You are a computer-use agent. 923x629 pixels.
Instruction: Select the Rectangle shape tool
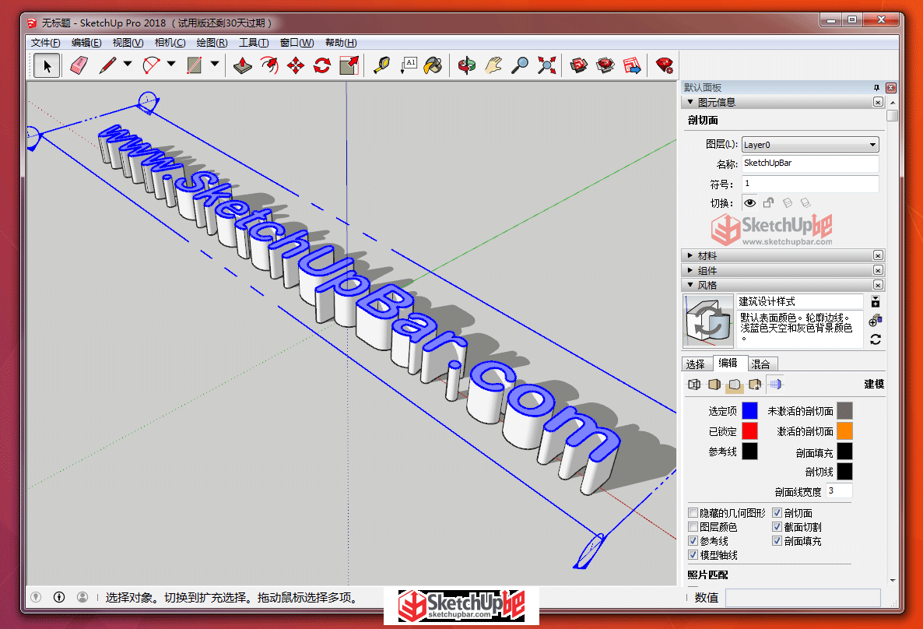(195, 65)
